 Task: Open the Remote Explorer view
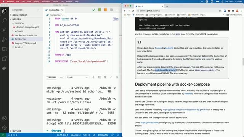pos(4,49)
